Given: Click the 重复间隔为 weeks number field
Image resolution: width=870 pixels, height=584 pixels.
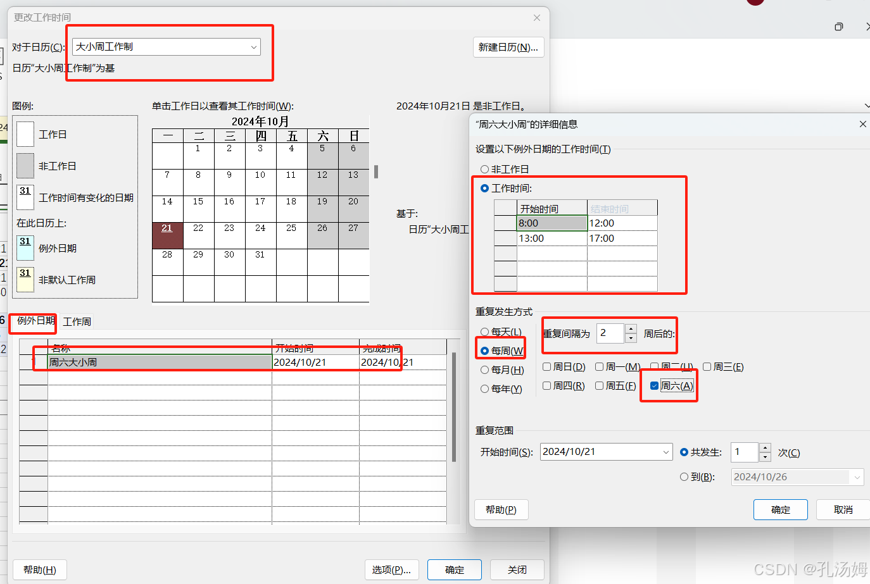Looking at the screenshot, I should 610,333.
